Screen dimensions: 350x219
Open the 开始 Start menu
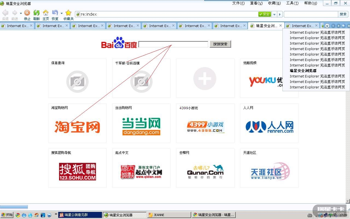click(x=7, y=215)
